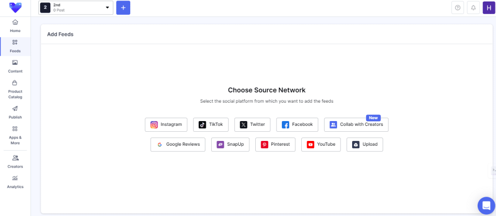Click the Instagram source network button
This screenshot has height=216, width=496.
pos(166,124)
